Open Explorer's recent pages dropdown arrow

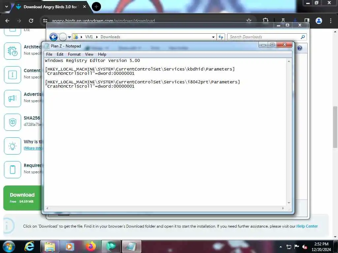pyautogui.click(x=69, y=37)
